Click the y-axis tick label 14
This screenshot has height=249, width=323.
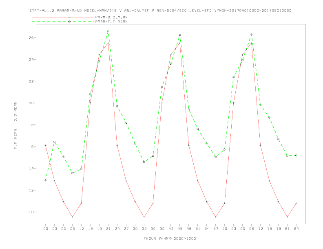click(x=31, y=168)
